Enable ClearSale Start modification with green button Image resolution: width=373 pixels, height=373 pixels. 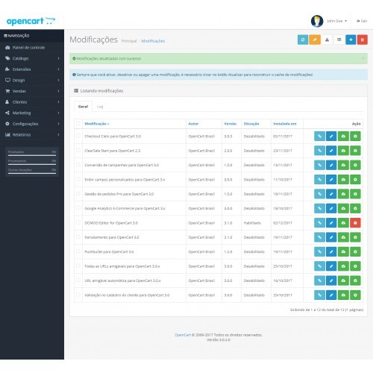pos(355,151)
